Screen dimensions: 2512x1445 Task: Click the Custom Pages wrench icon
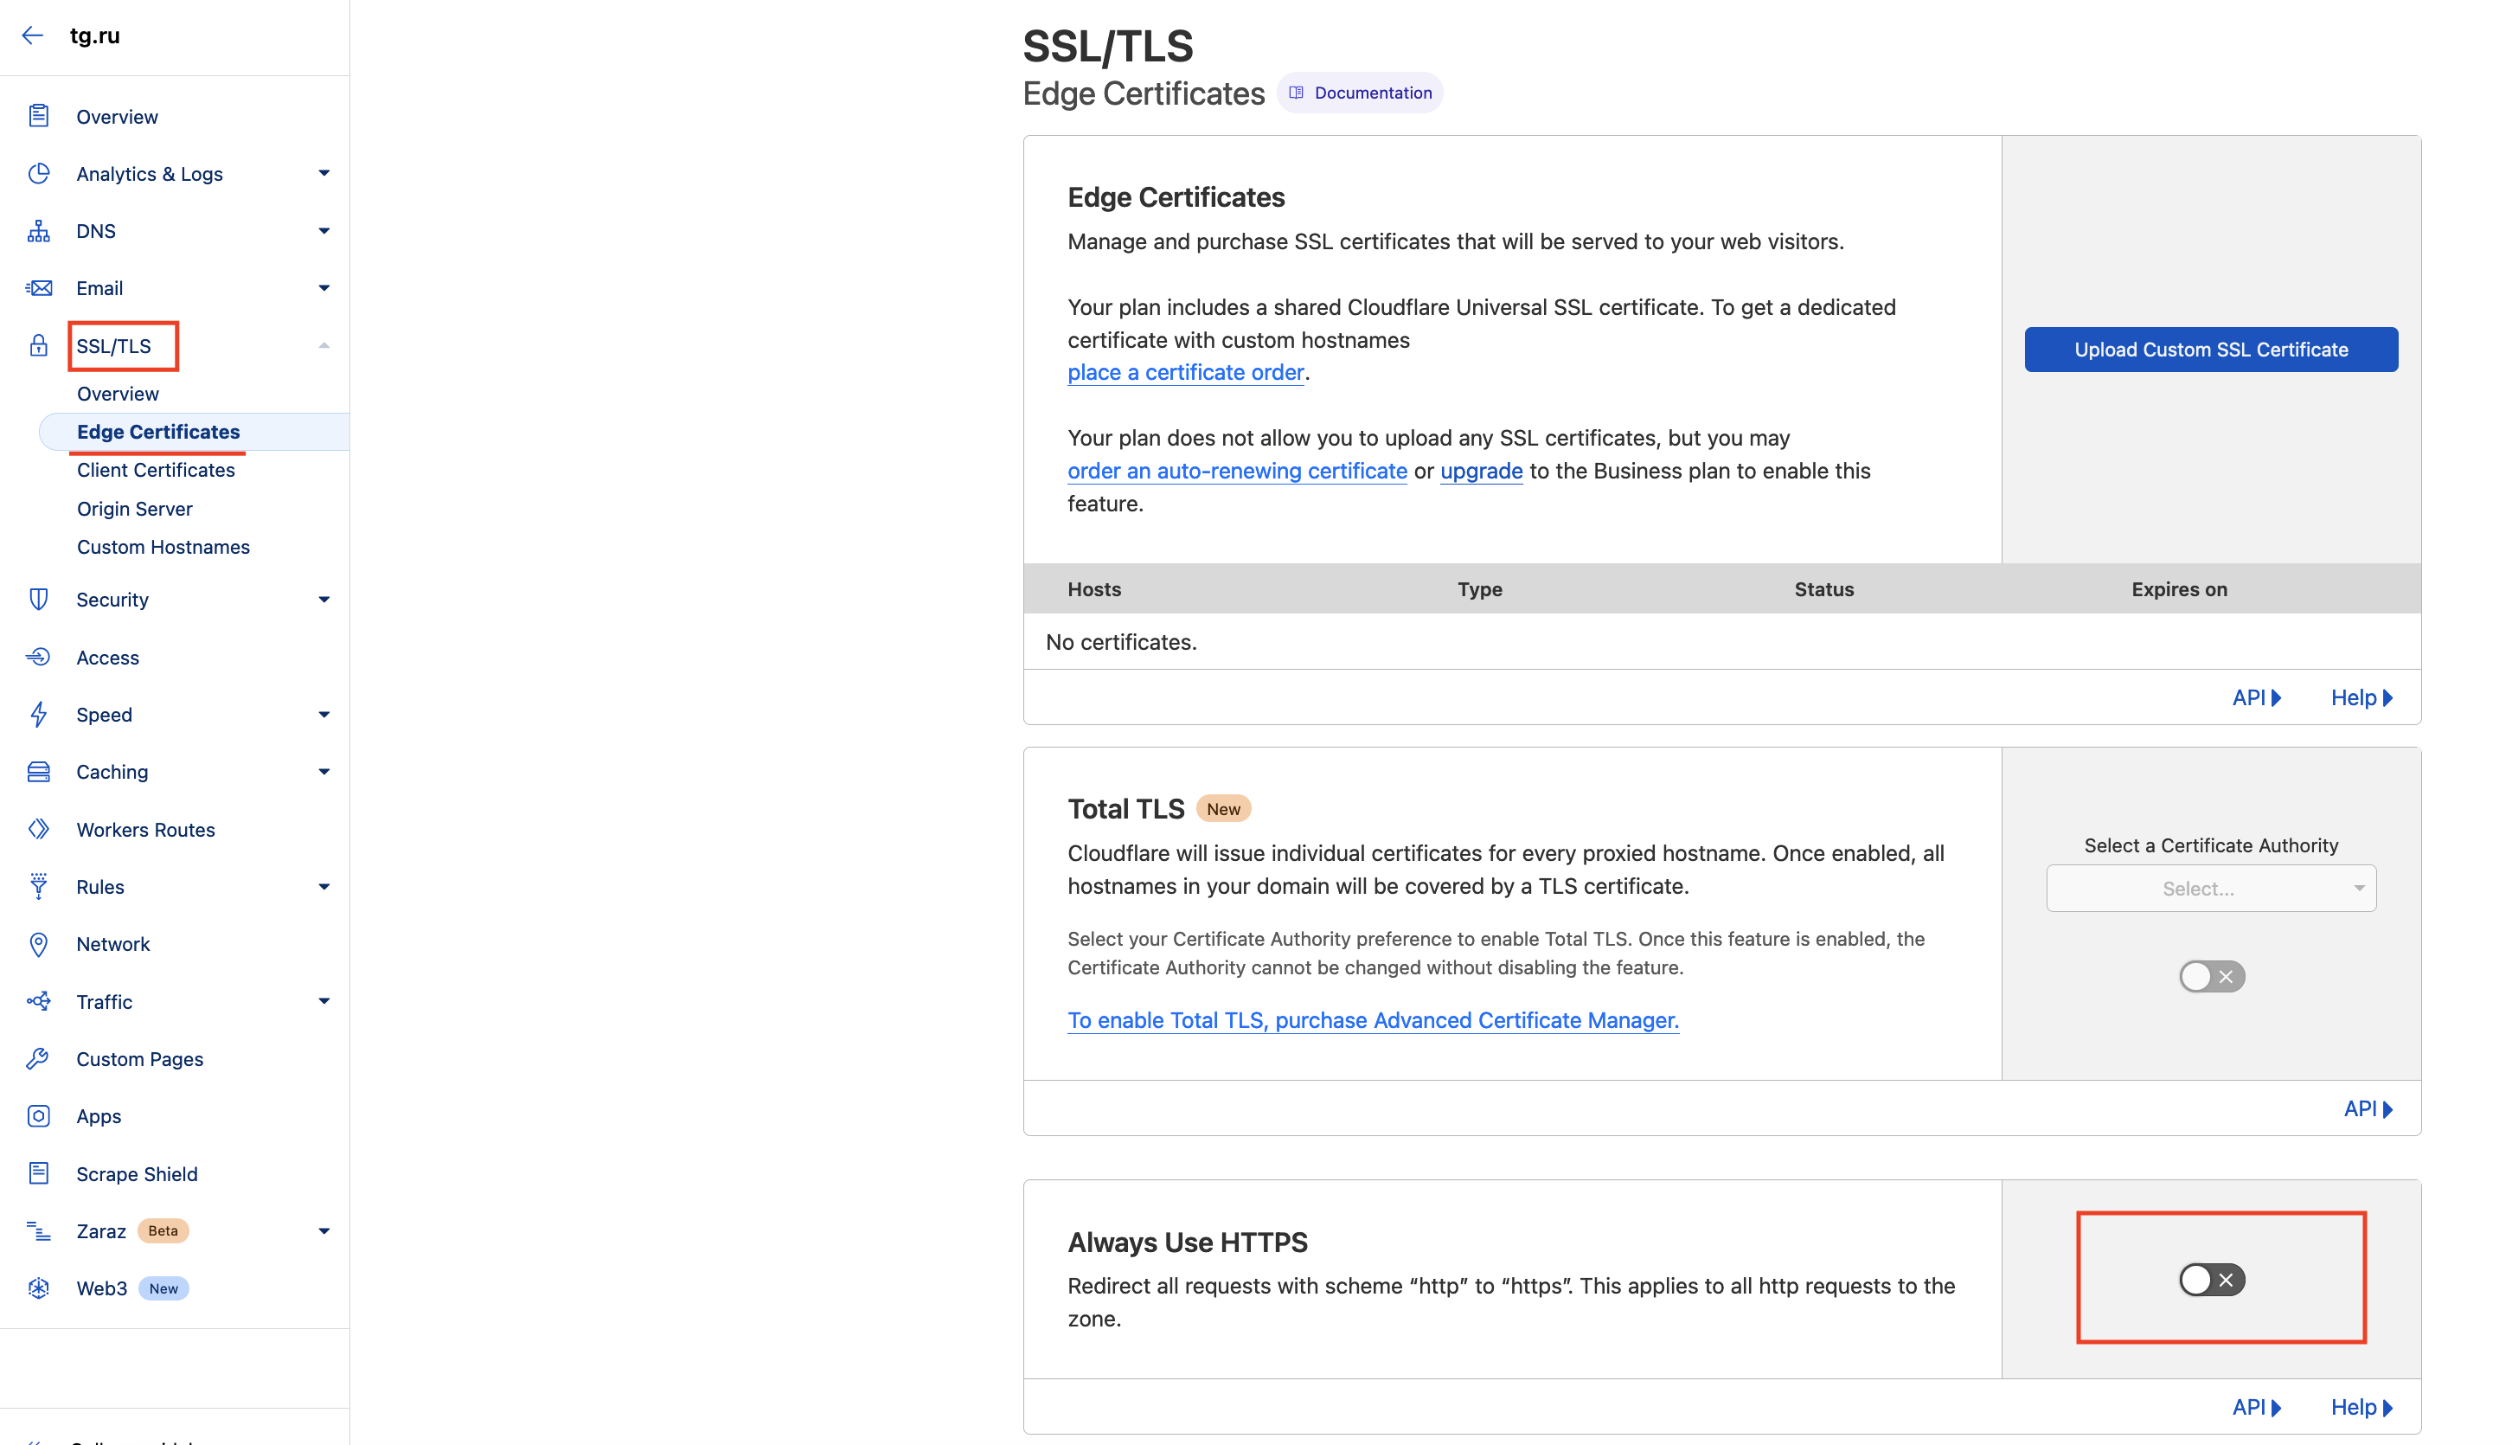tap(39, 1059)
